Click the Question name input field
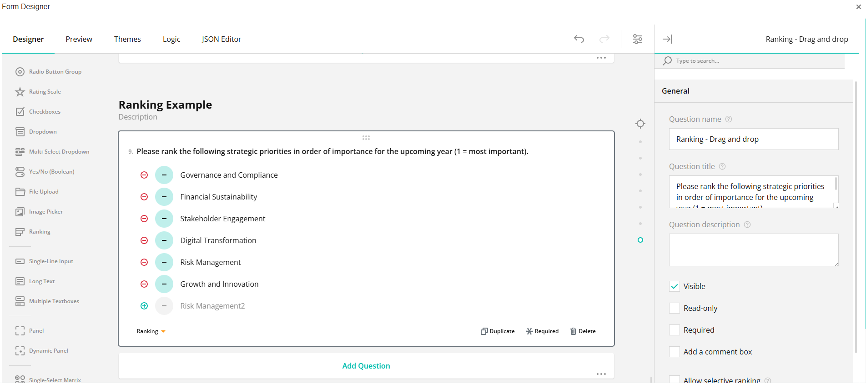The image size is (866, 389). coord(754,139)
